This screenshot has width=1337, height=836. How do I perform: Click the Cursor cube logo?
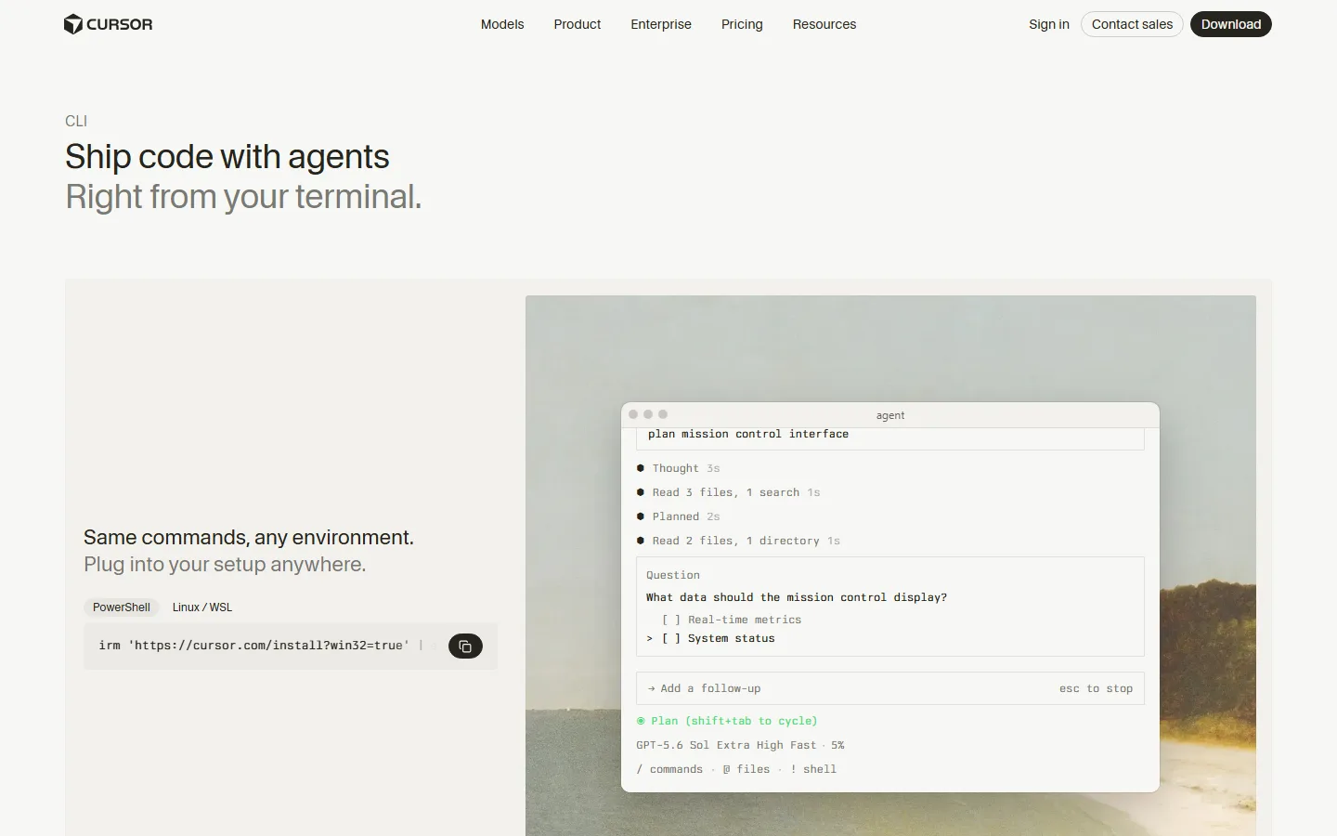coord(73,24)
